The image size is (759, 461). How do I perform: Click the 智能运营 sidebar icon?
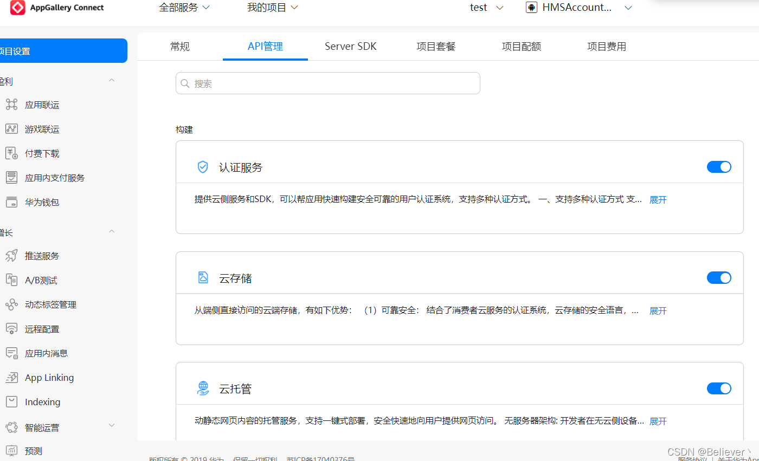pyautogui.click(x=11, y=427)
